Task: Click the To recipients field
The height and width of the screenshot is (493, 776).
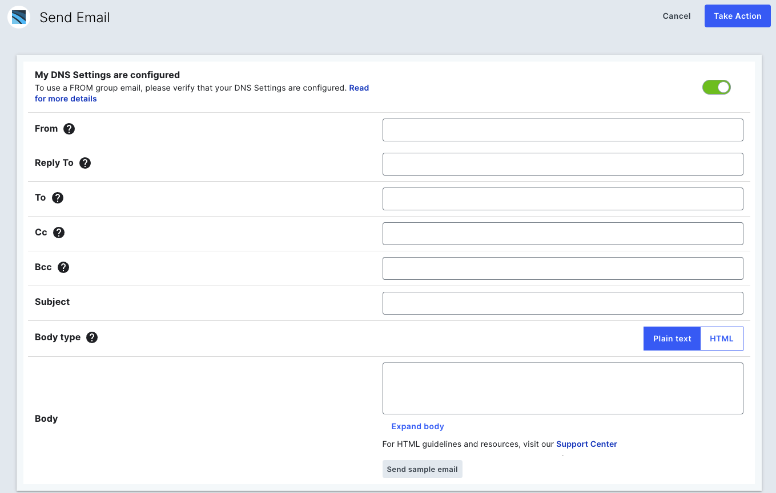Action: (x=562, y=198)
